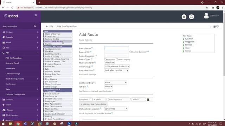
Task: Open the info icon in top bar
Action: tap(184, 17)
